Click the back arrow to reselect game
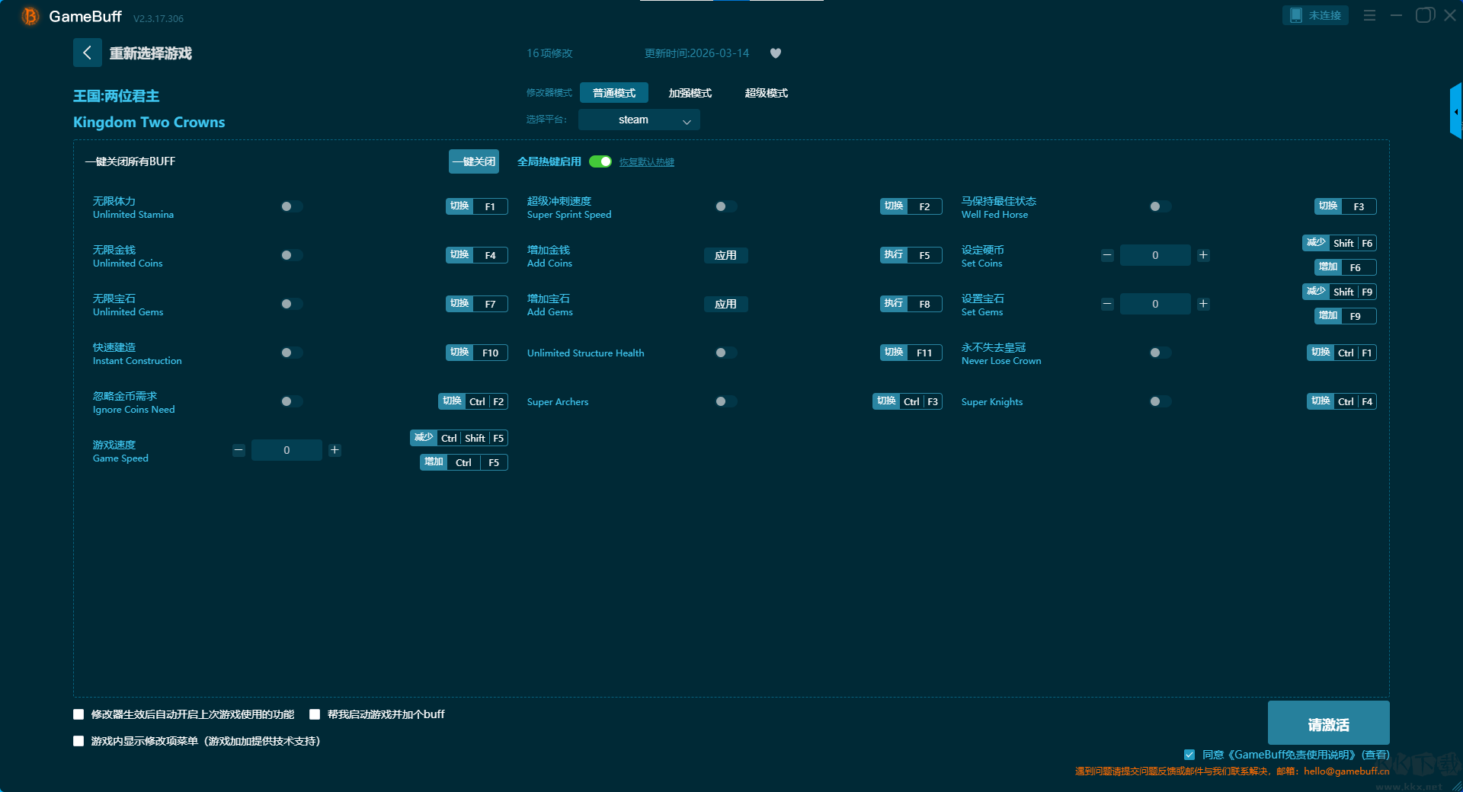 (87, 53)
